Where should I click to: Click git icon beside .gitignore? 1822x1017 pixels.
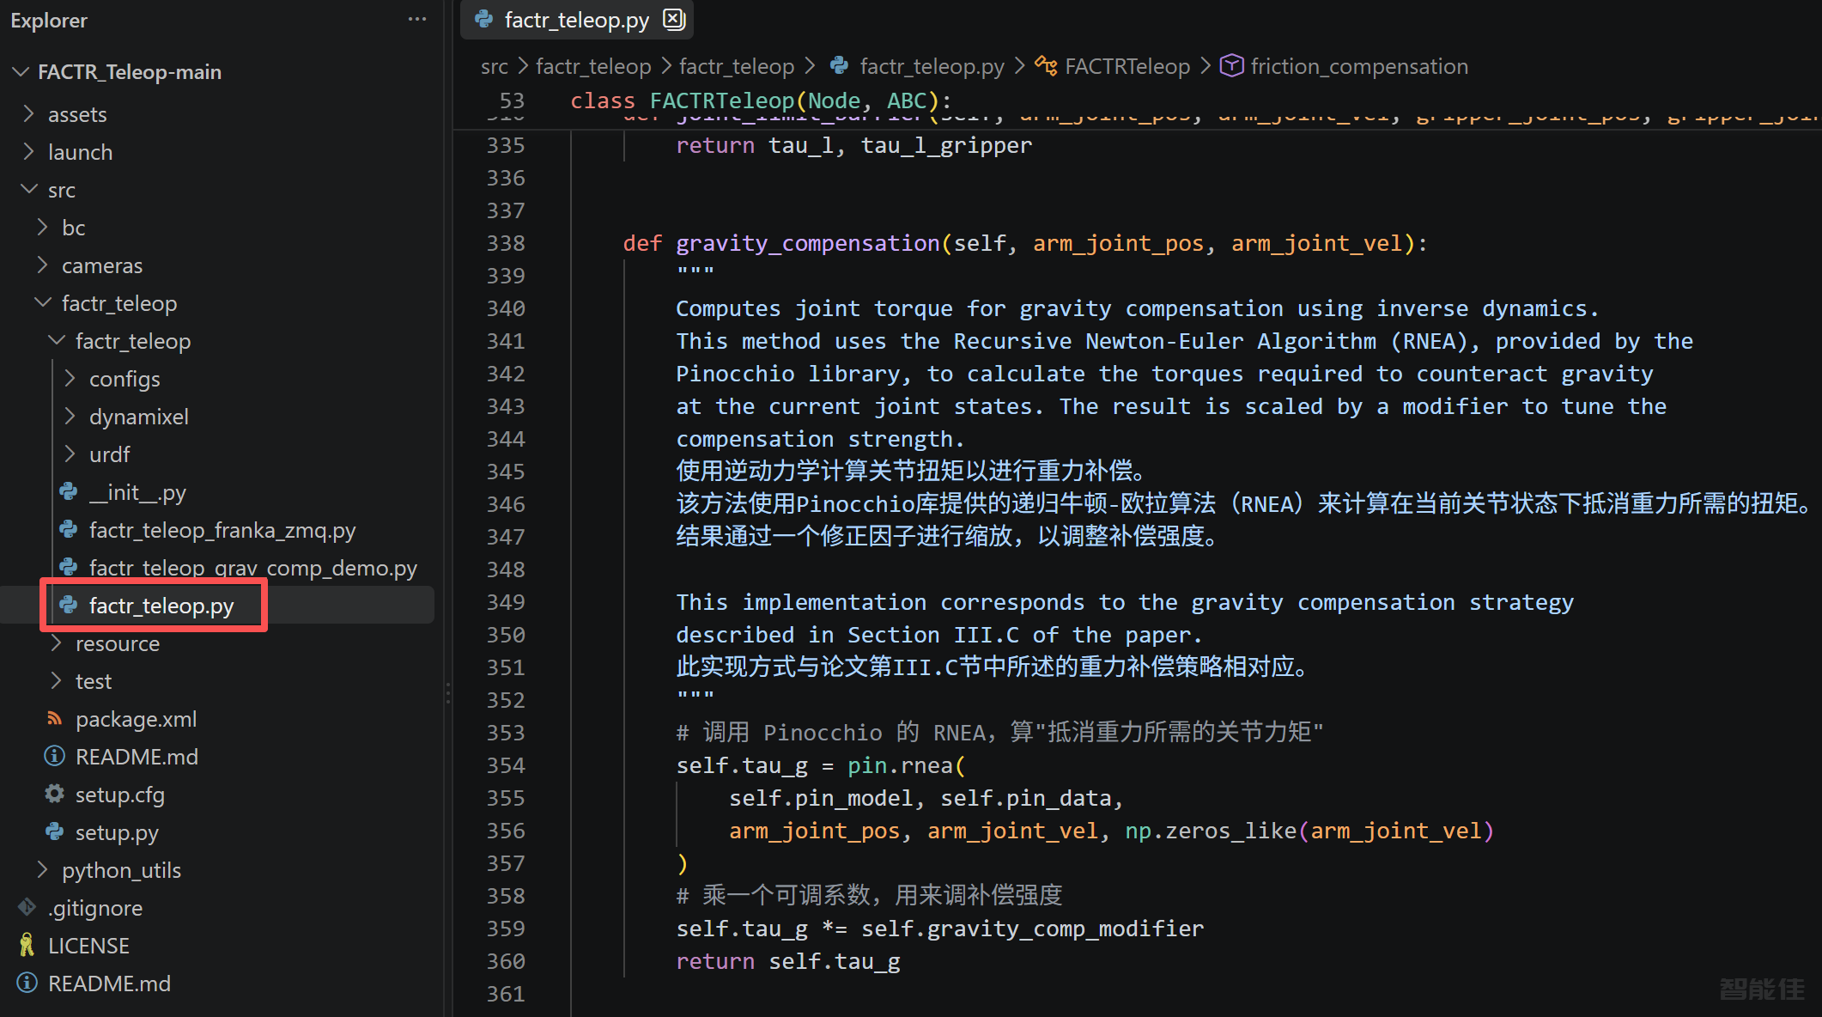pos(27,908)
